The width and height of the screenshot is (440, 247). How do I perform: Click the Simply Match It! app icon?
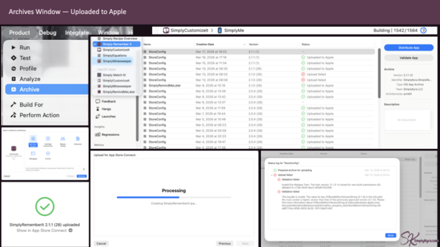click(99, 75)
